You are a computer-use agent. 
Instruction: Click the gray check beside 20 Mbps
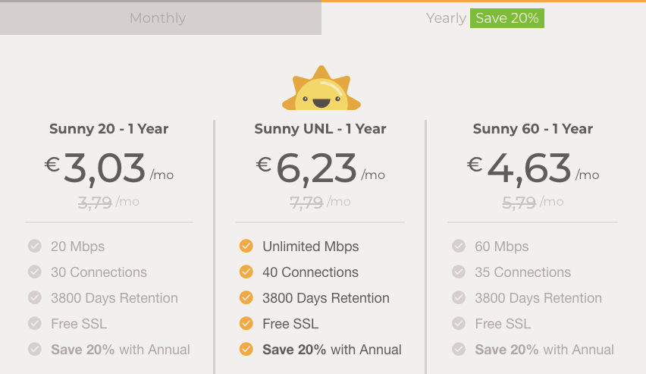pyautogui.click(x=35, y=246)
